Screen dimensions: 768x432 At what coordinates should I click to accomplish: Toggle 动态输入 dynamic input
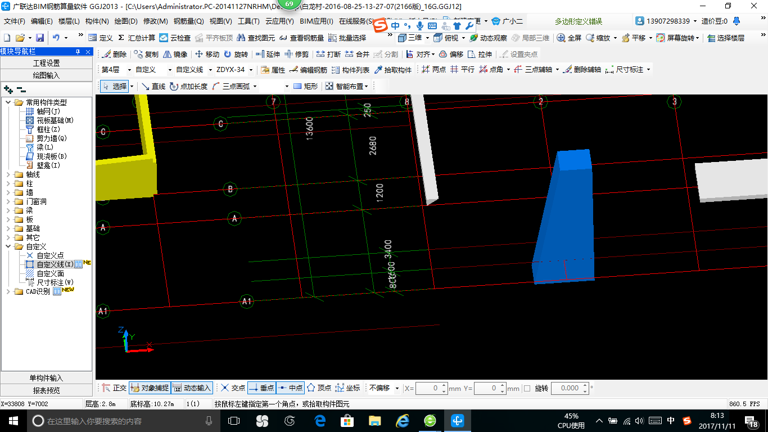coord(192,388)
